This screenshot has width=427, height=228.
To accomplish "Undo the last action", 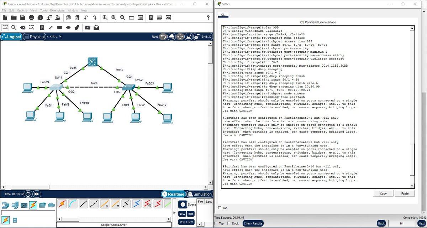I will 86,17.
